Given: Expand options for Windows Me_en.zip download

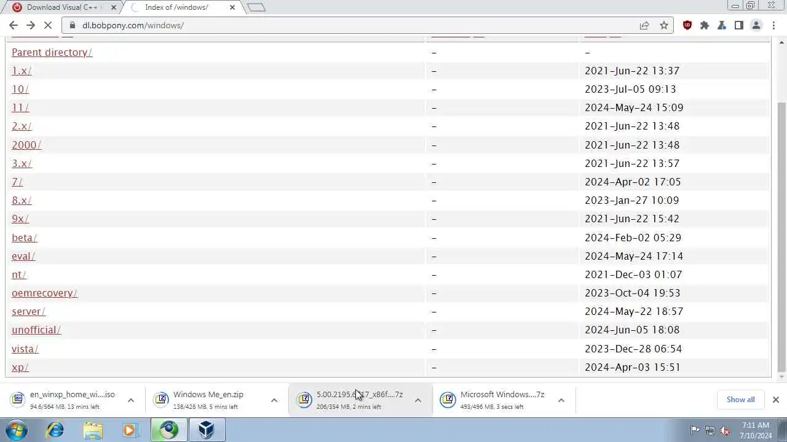Looking at the screenshot, I should (274, 400).
